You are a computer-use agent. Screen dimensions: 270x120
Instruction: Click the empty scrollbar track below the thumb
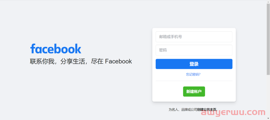coord(268,97)
